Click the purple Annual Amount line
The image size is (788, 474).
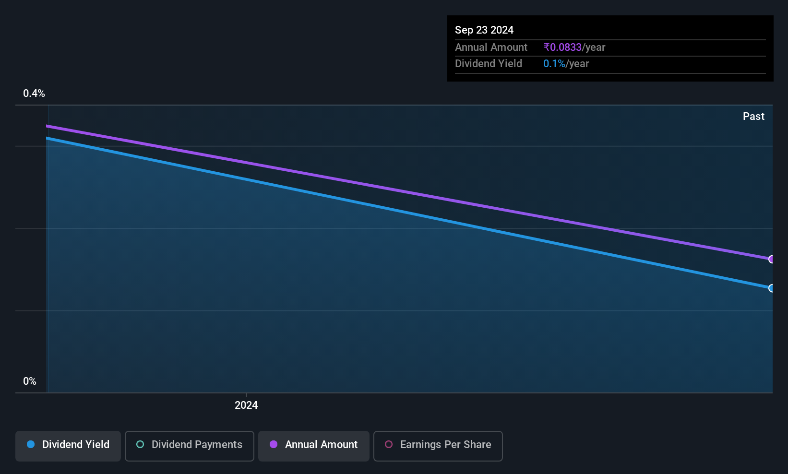(408, 192)
